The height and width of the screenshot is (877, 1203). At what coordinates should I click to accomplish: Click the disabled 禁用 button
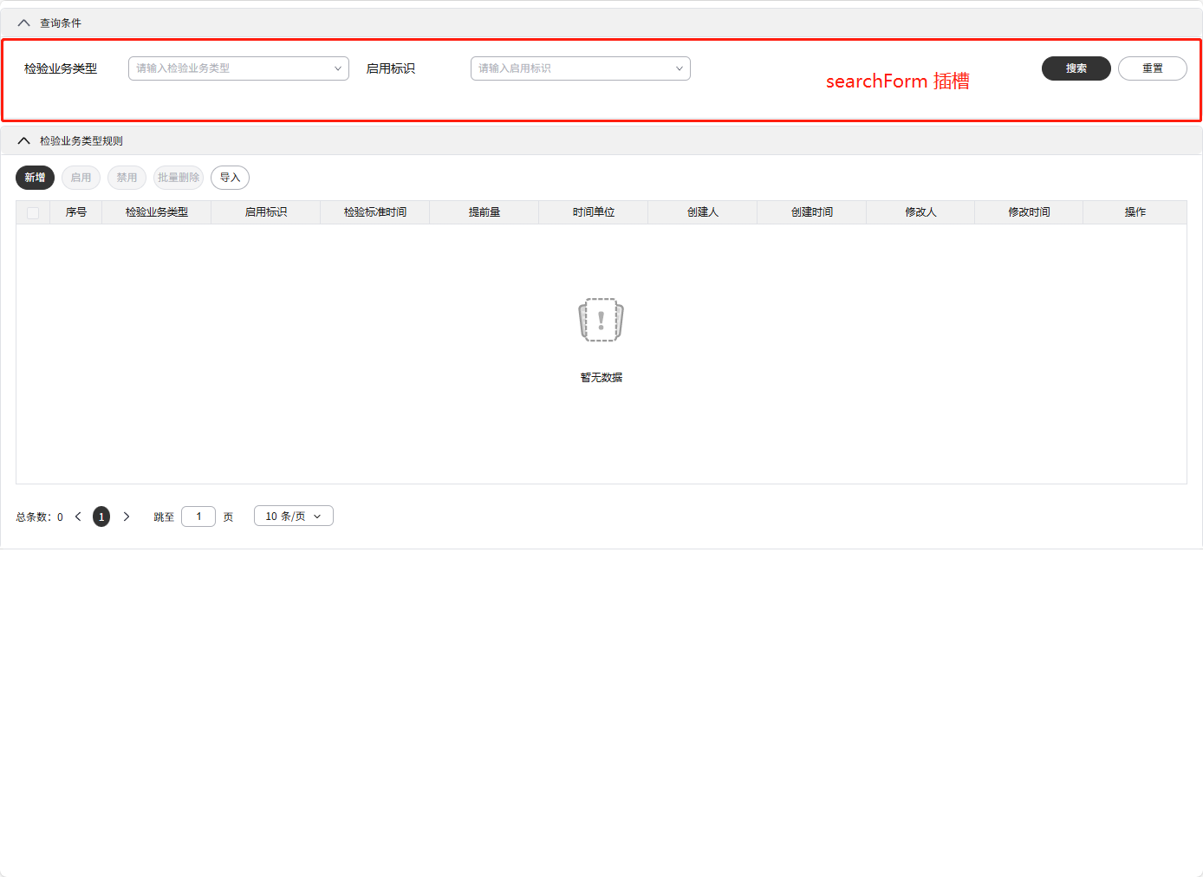coord(127,177)
